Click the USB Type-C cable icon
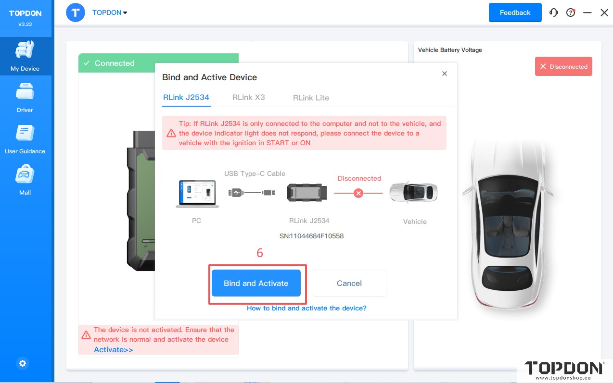This screenshot has width=613, height=383. (x=252, y=193)
